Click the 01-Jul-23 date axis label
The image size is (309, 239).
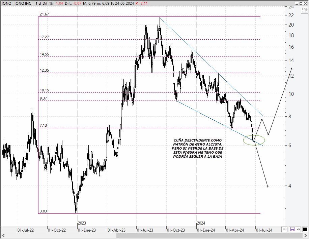(145, 230)
